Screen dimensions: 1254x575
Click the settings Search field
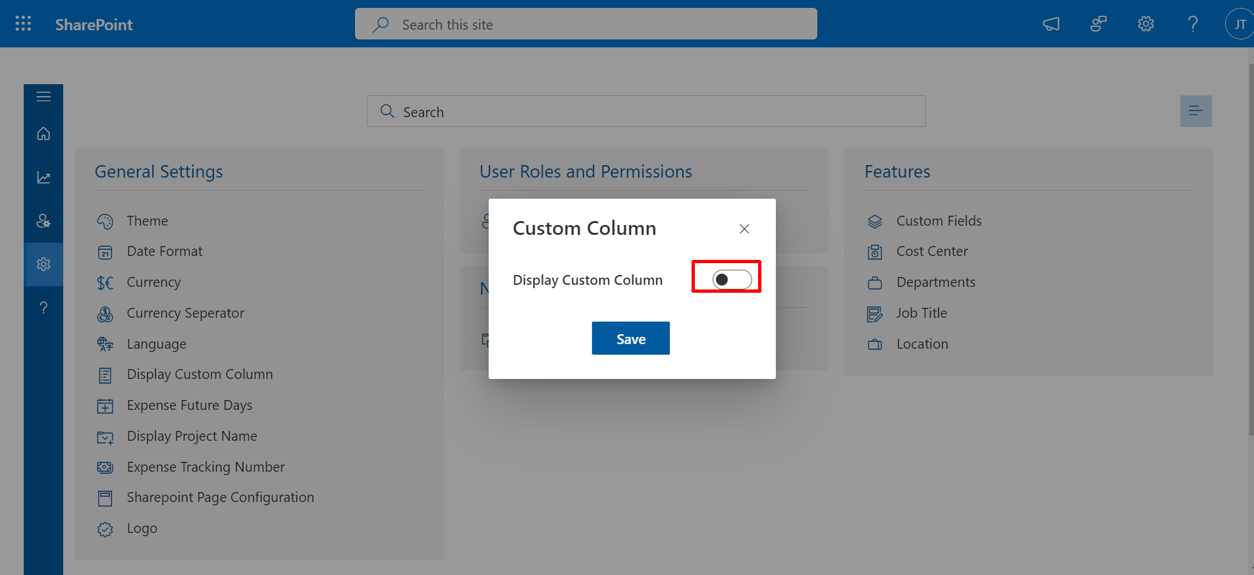point(646,111)
